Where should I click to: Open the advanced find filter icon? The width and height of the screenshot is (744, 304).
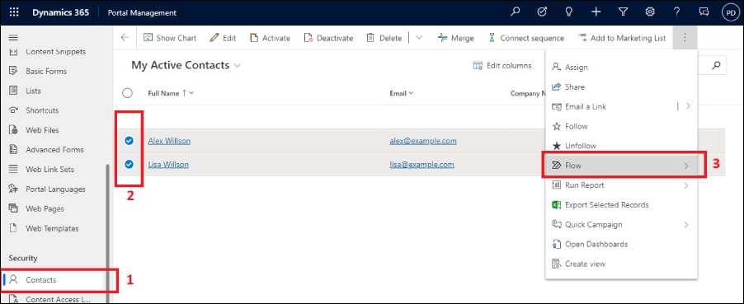coord(624,13)
